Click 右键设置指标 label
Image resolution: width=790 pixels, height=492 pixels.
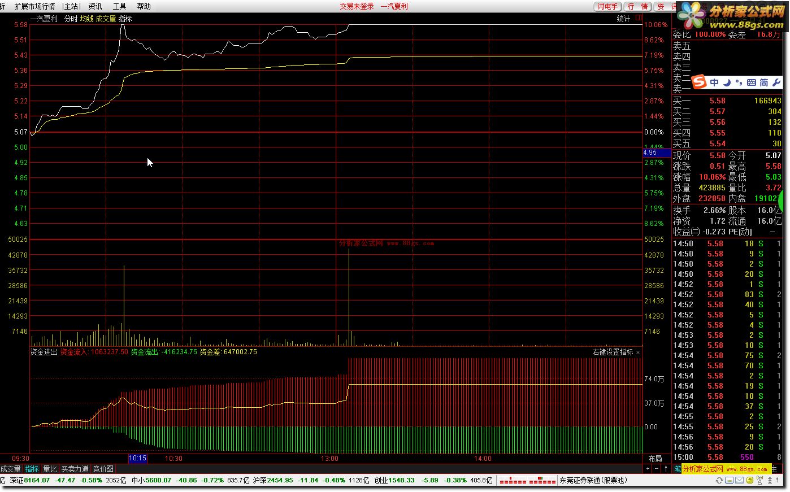pyautogui.click(x=613, y=352)
